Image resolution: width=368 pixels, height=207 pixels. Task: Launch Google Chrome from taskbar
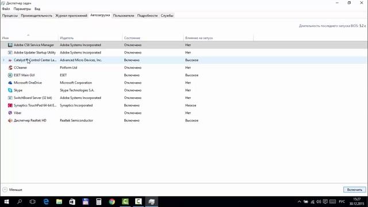tap(112, 202)
